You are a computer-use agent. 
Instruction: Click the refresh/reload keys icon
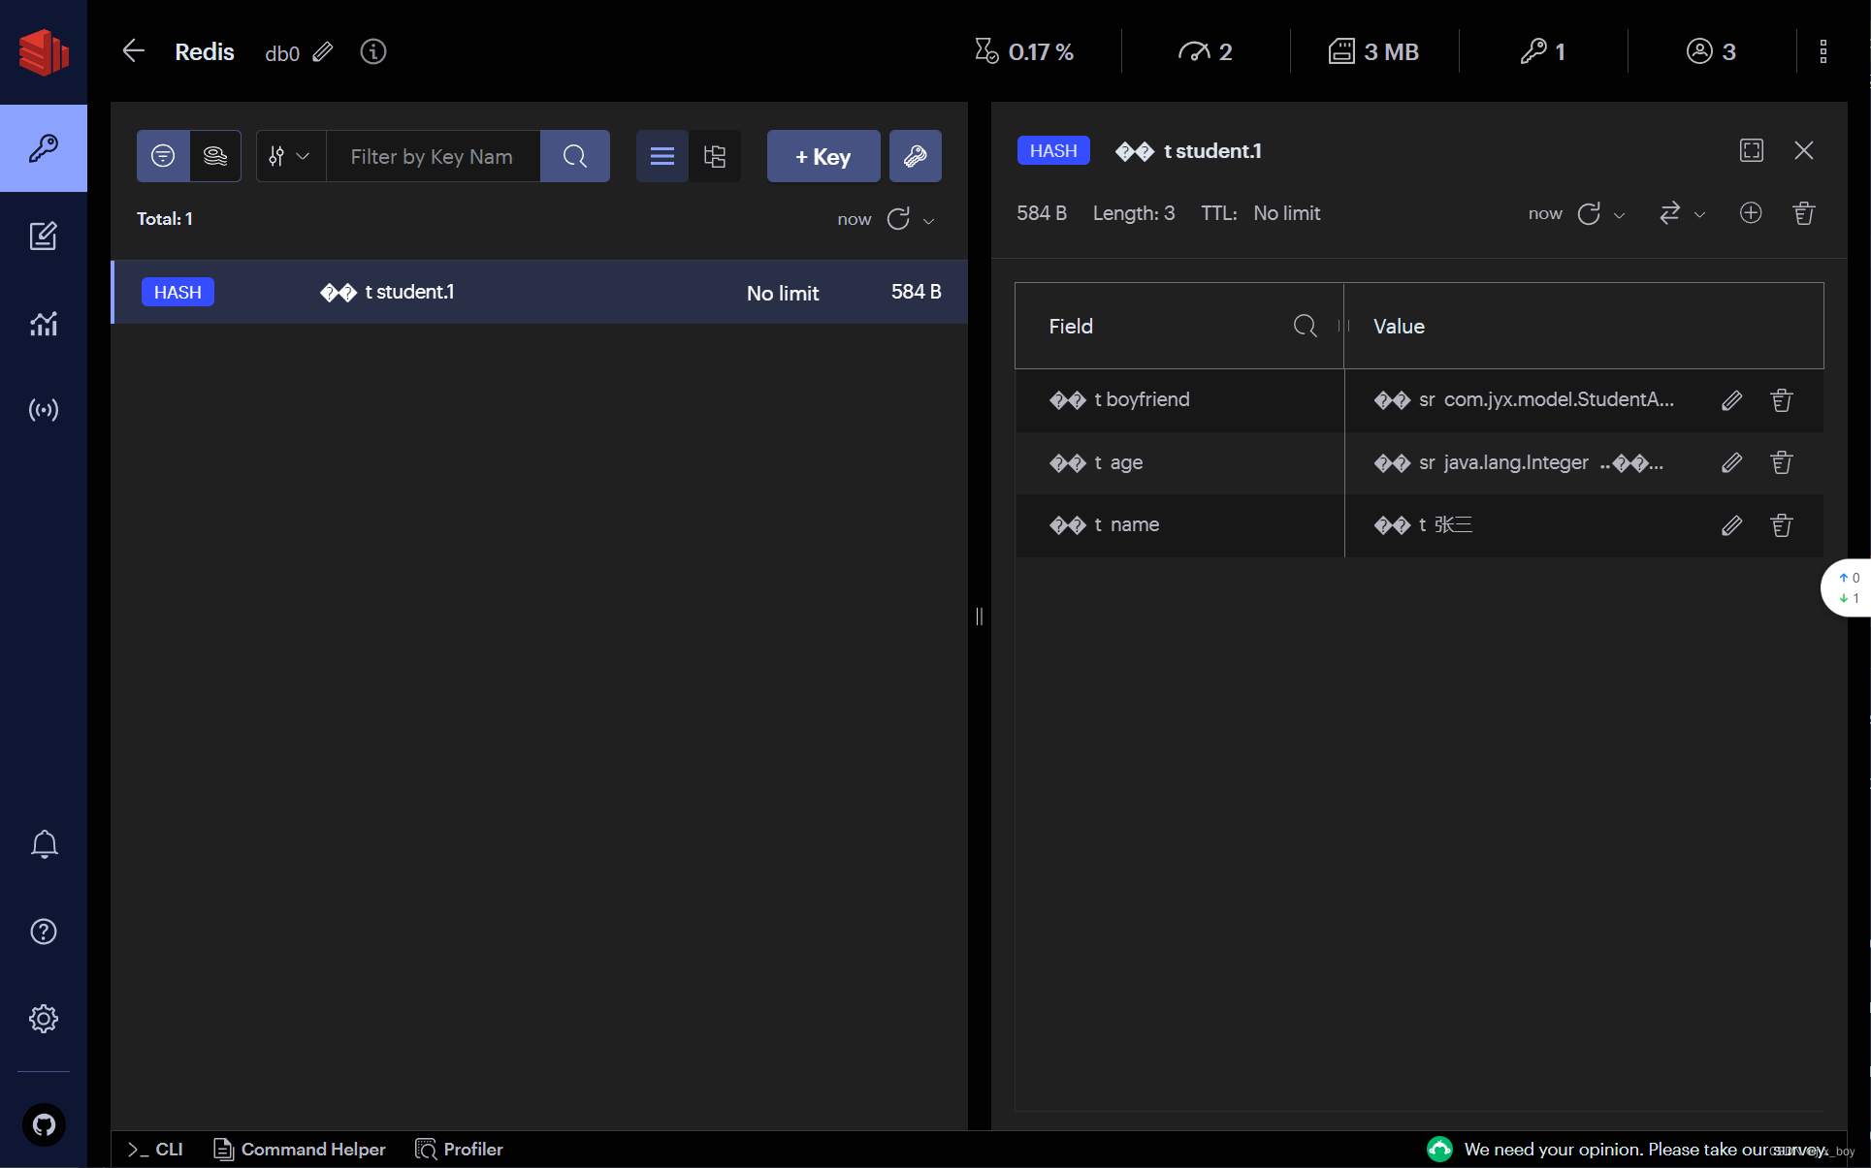[899, 219]
